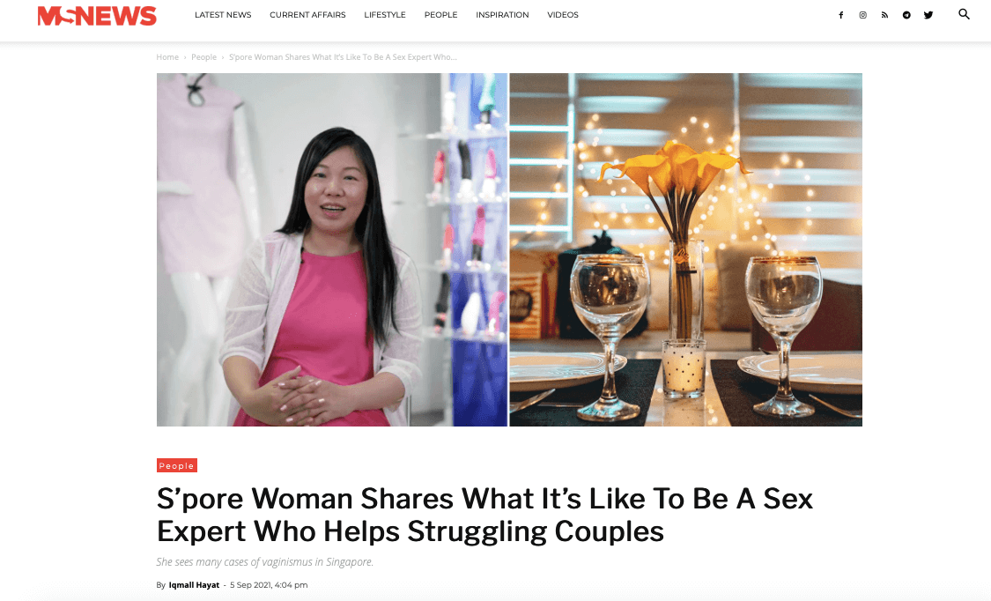Click the People breadcrumb link
The image size is (991, 601).
(204, 57)
